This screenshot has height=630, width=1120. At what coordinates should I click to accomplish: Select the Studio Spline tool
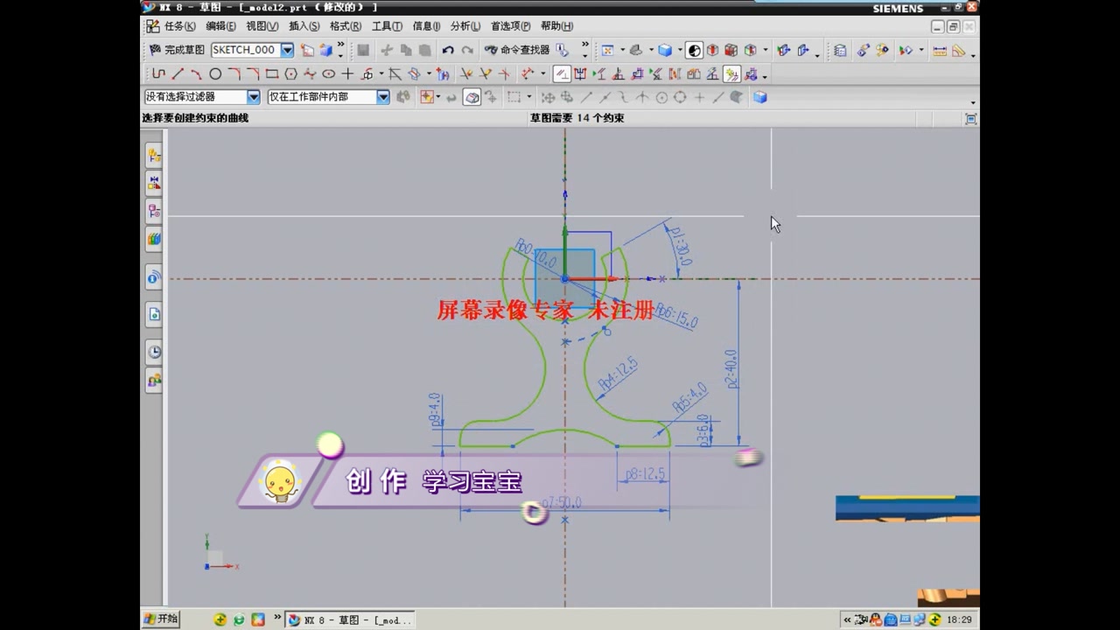pos(310,74)
